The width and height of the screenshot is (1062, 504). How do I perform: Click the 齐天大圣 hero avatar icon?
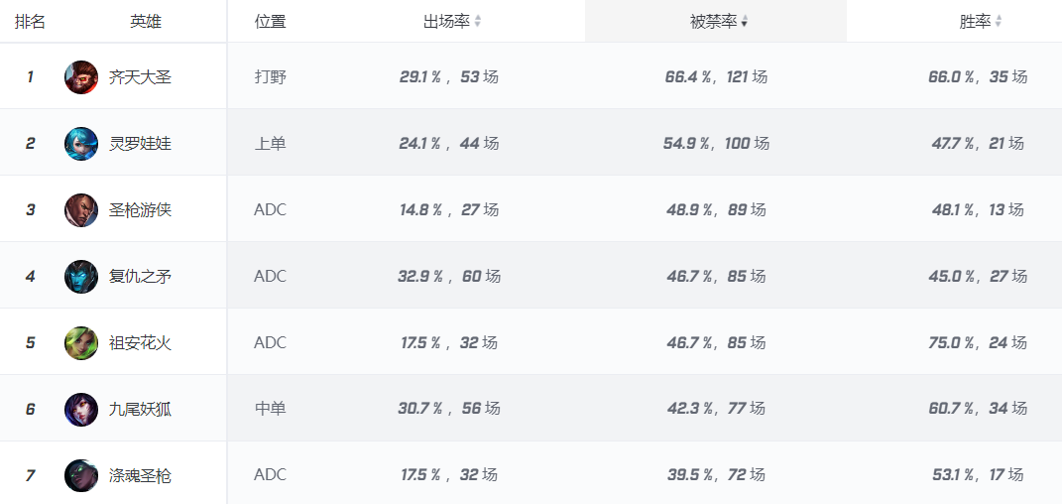click(x=81, y=77)
